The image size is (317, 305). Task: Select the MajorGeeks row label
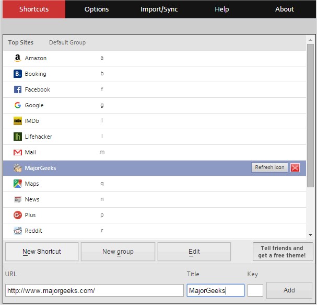pyautogui.click(x=40, y=168)
